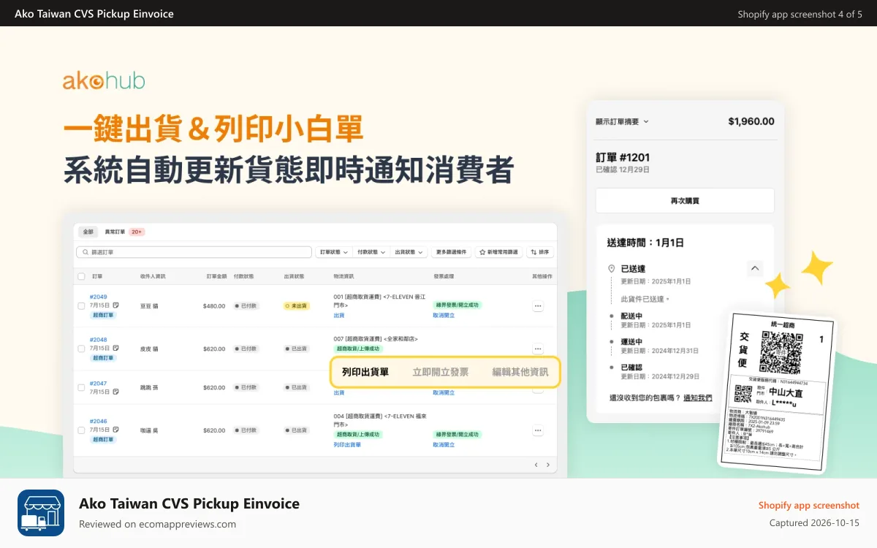Click the 運送中 tracking step

click(x=631, y=341)
